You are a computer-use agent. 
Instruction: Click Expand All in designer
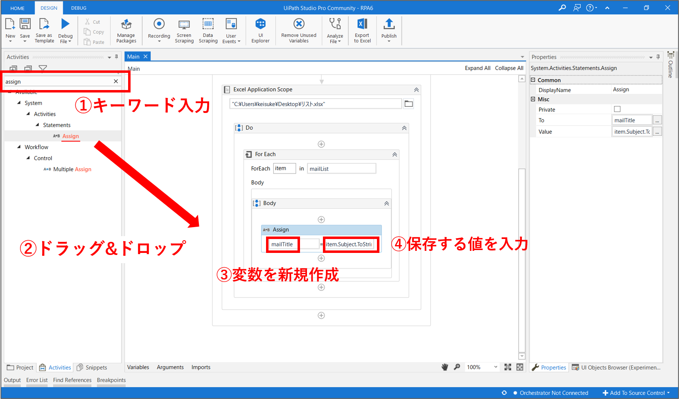point(477,68)
